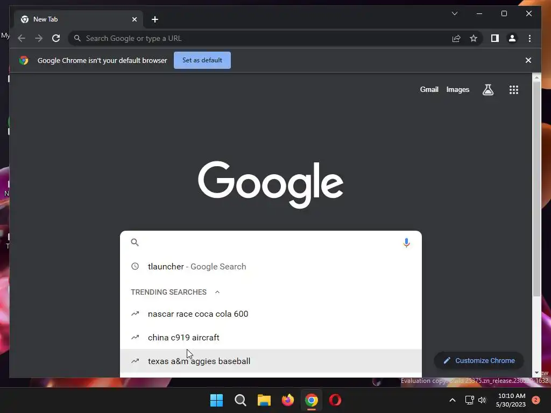551x413 pixels.
Task: Choose china c919 aircraft suggestion
Action: pos(271,337)
